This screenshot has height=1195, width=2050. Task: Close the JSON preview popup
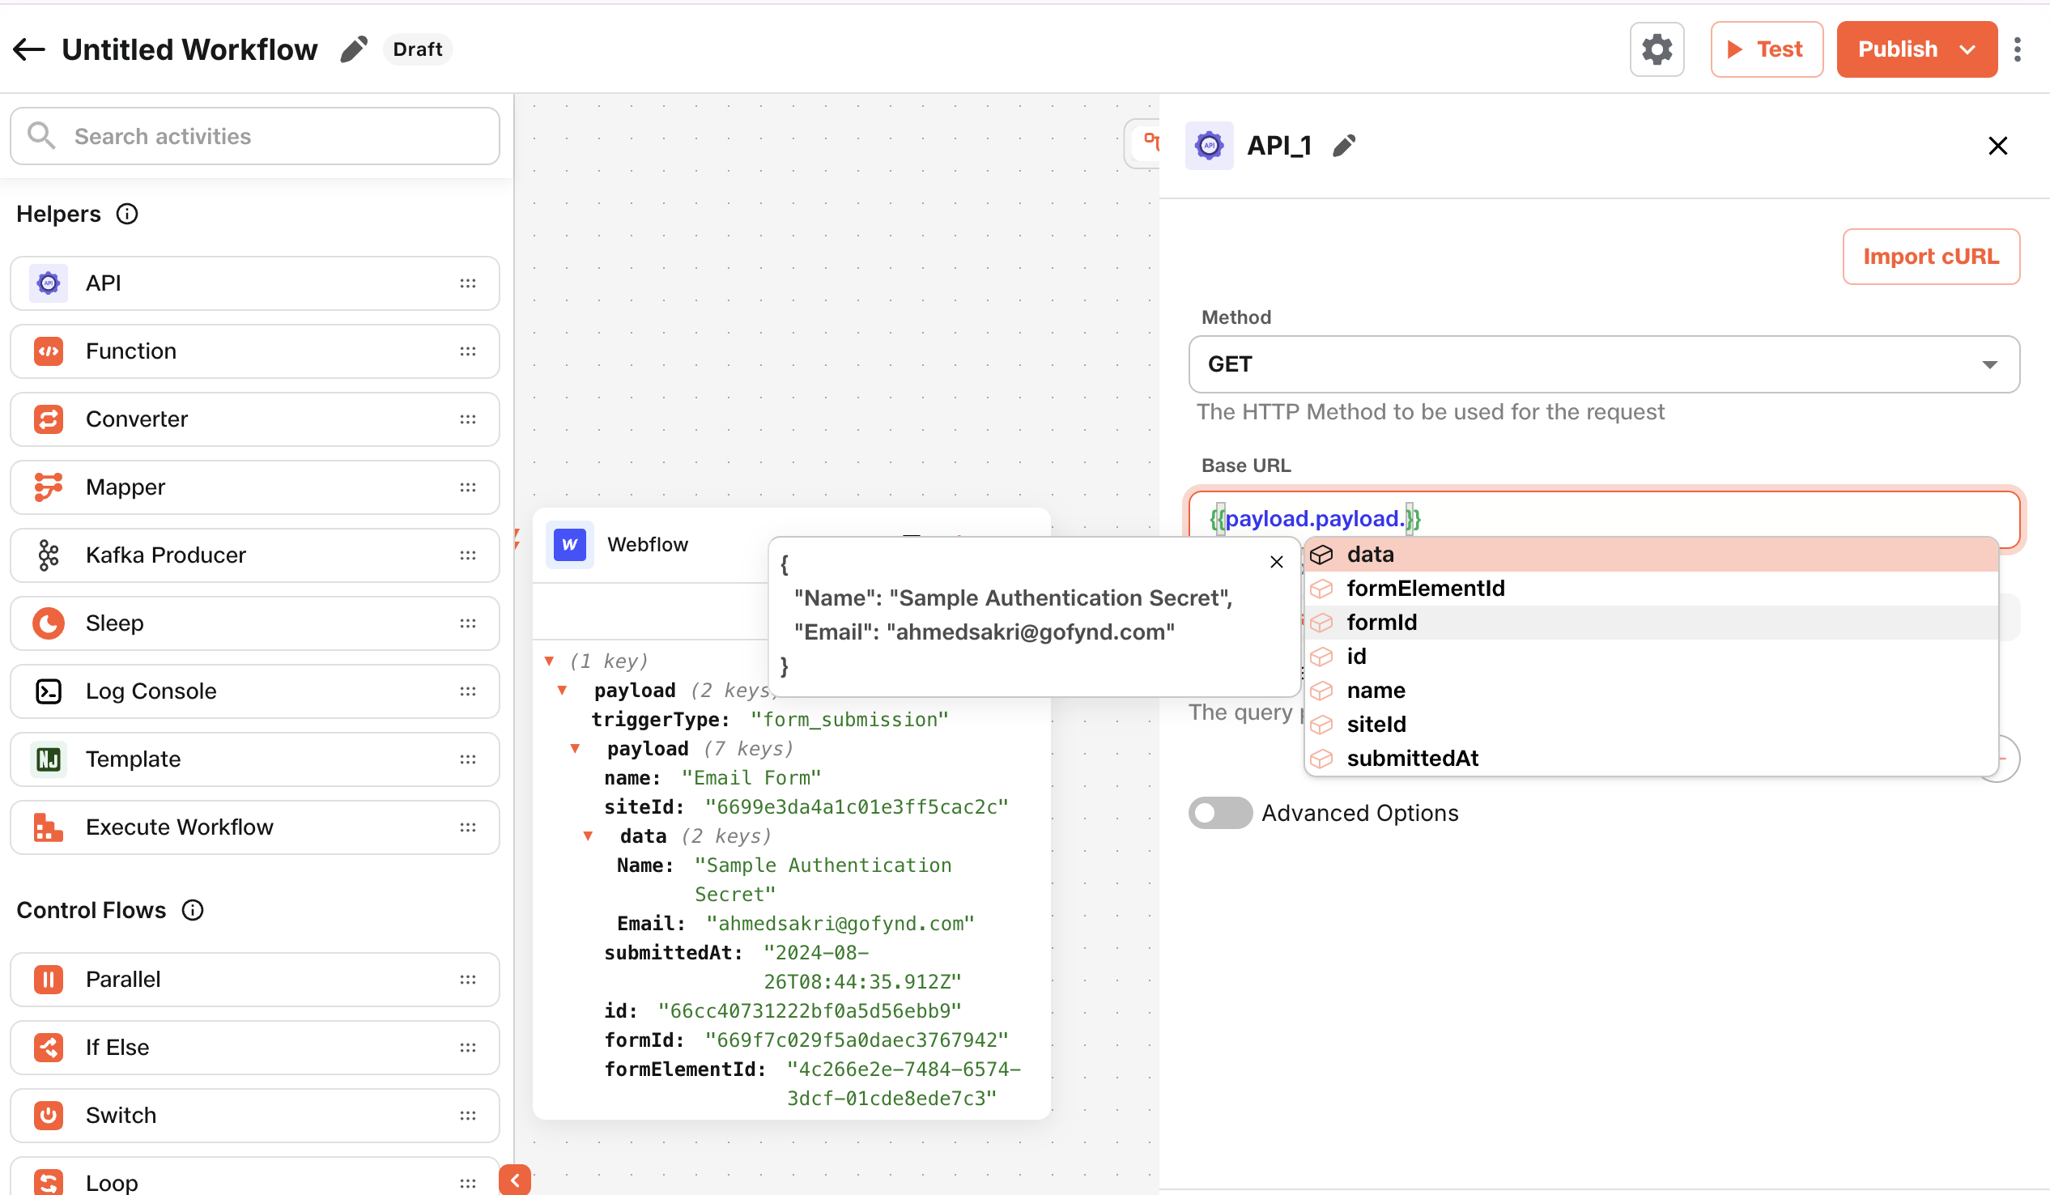[x=1276, y=562]
